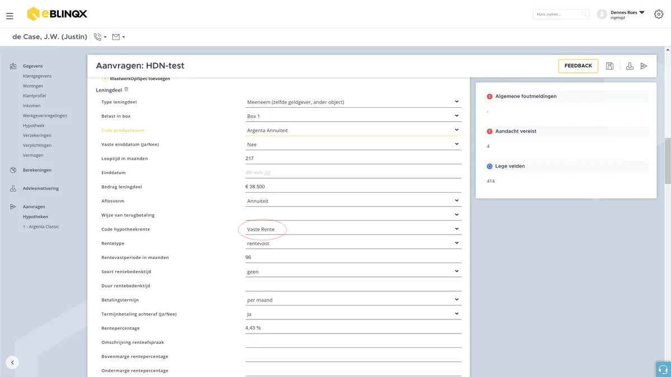Click the eBlinqx logo
This screenshot has width=671, height=377.
click(57, 14)
